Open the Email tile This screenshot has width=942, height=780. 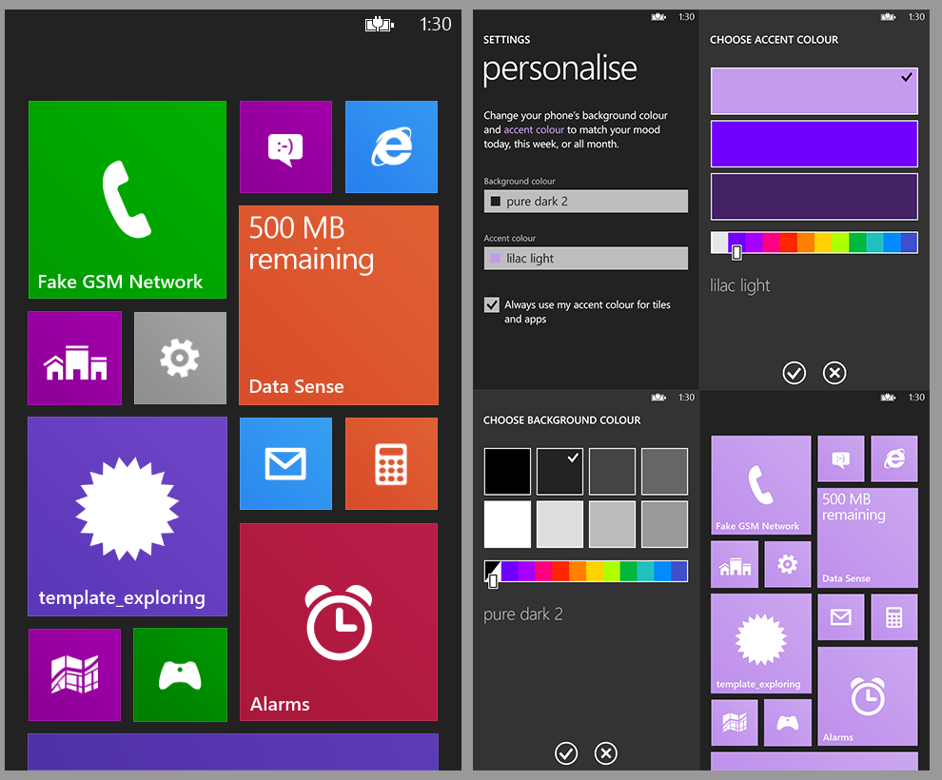[x=285, y=463]
